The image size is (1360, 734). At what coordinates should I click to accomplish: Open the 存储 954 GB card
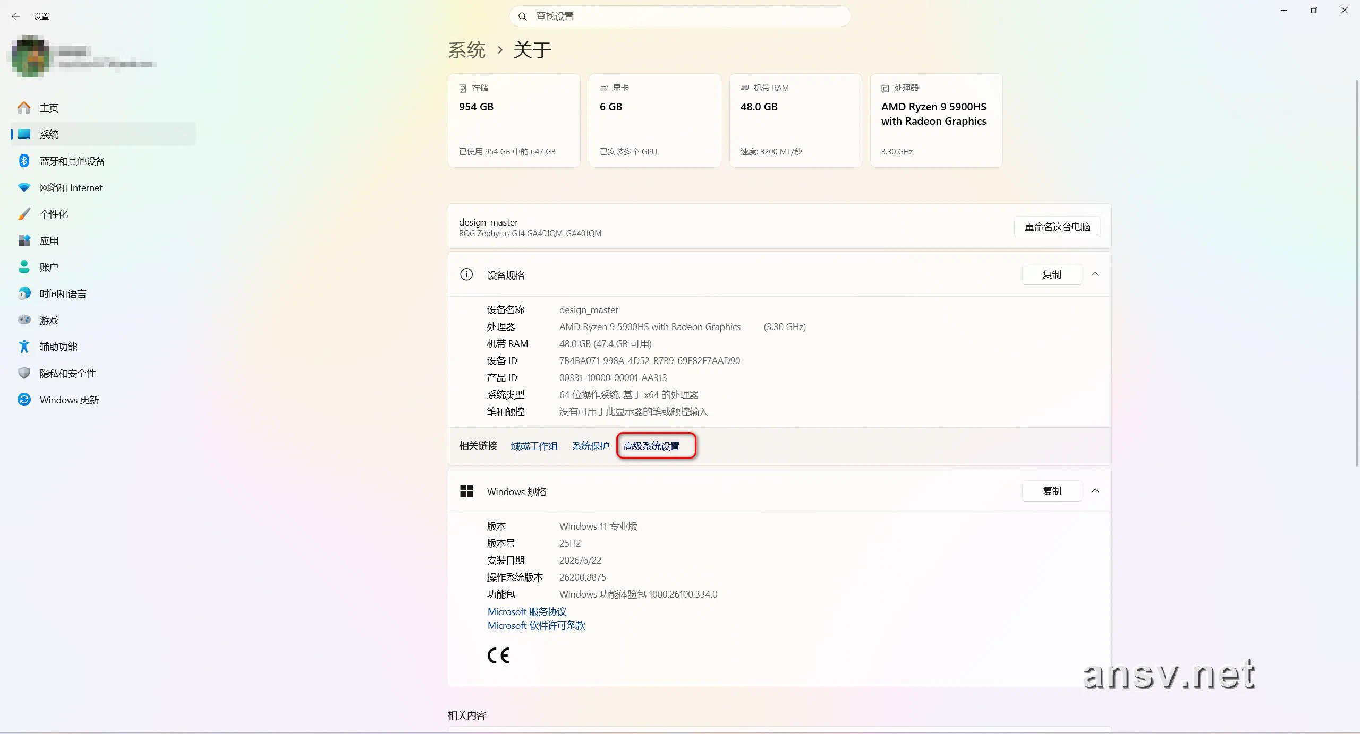pos(514,120)
